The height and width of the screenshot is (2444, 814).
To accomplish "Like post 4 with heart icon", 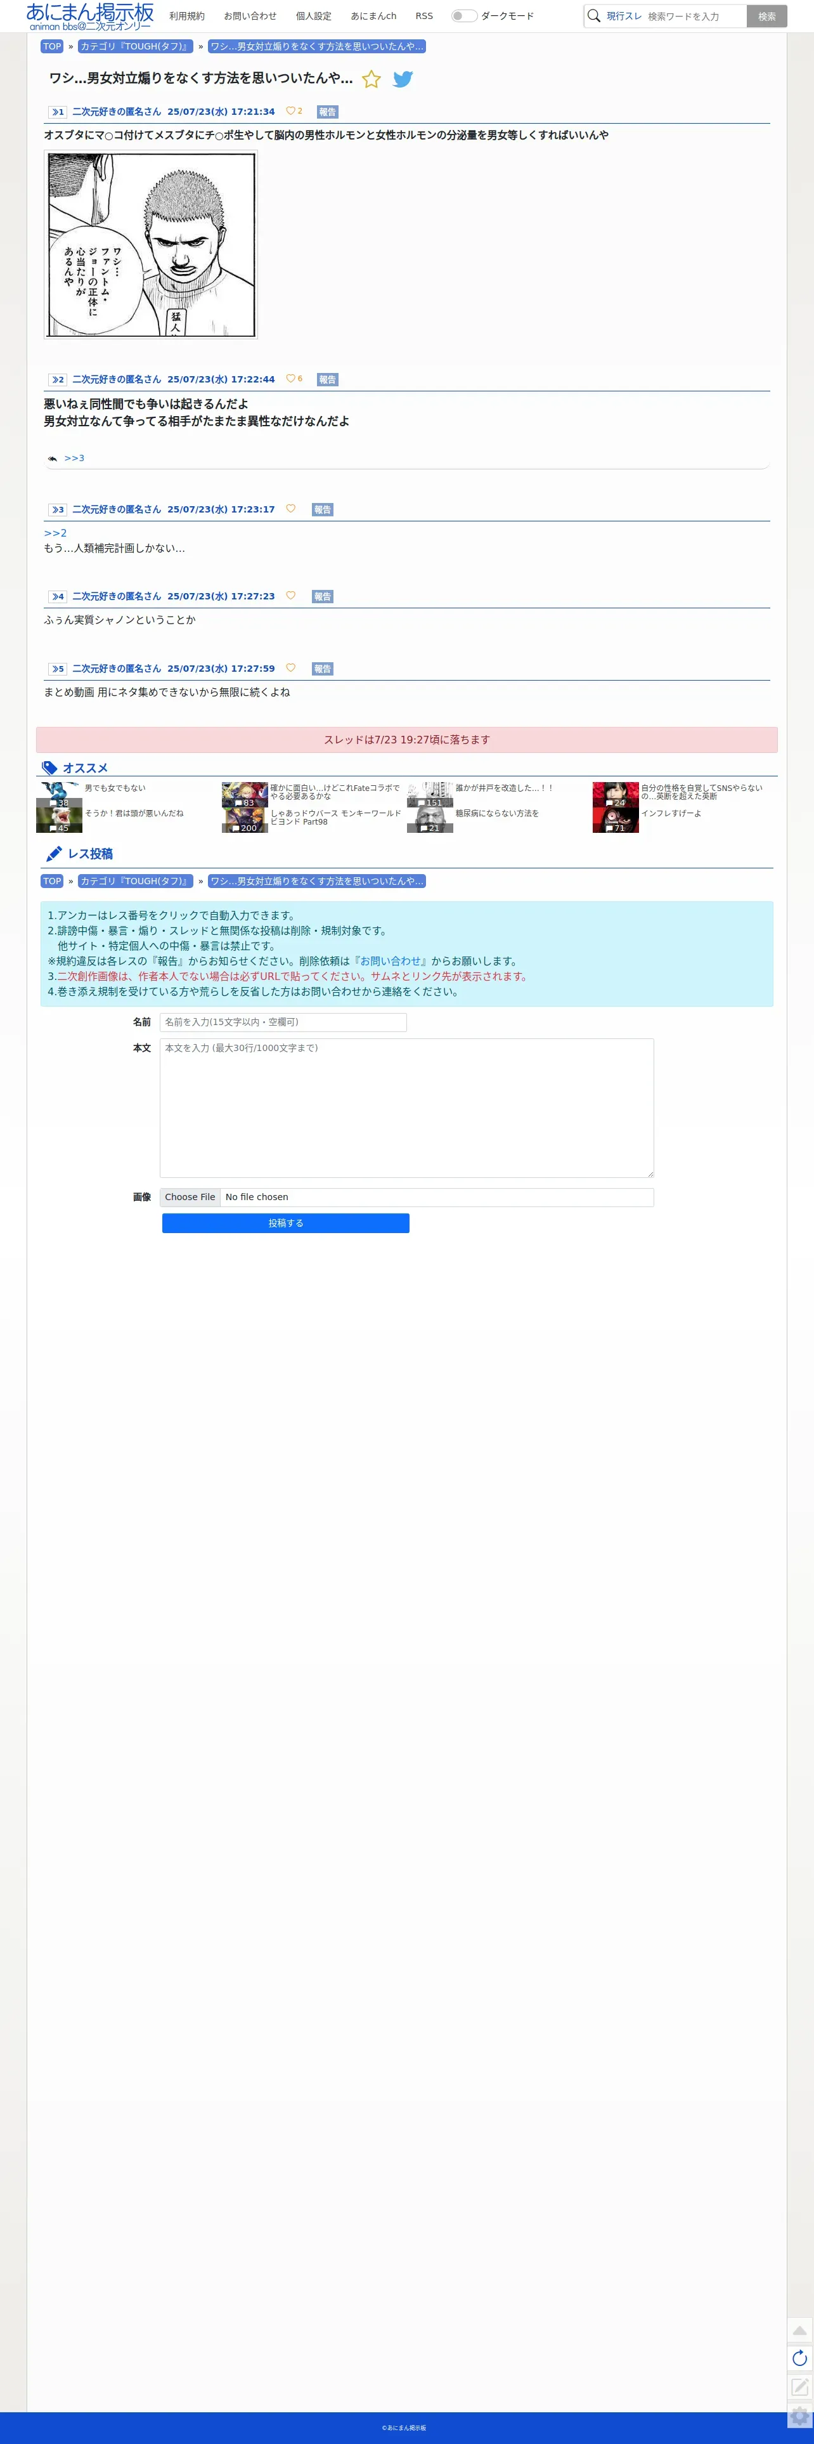I will pos(290,596).
